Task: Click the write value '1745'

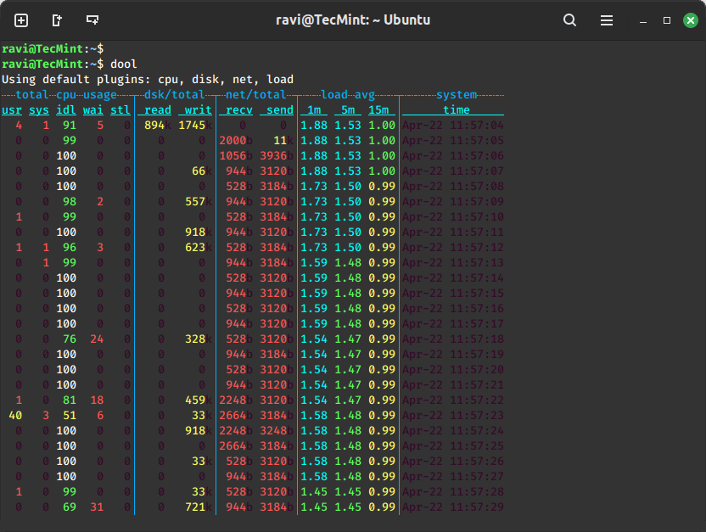Action: [x=192, y=125]
